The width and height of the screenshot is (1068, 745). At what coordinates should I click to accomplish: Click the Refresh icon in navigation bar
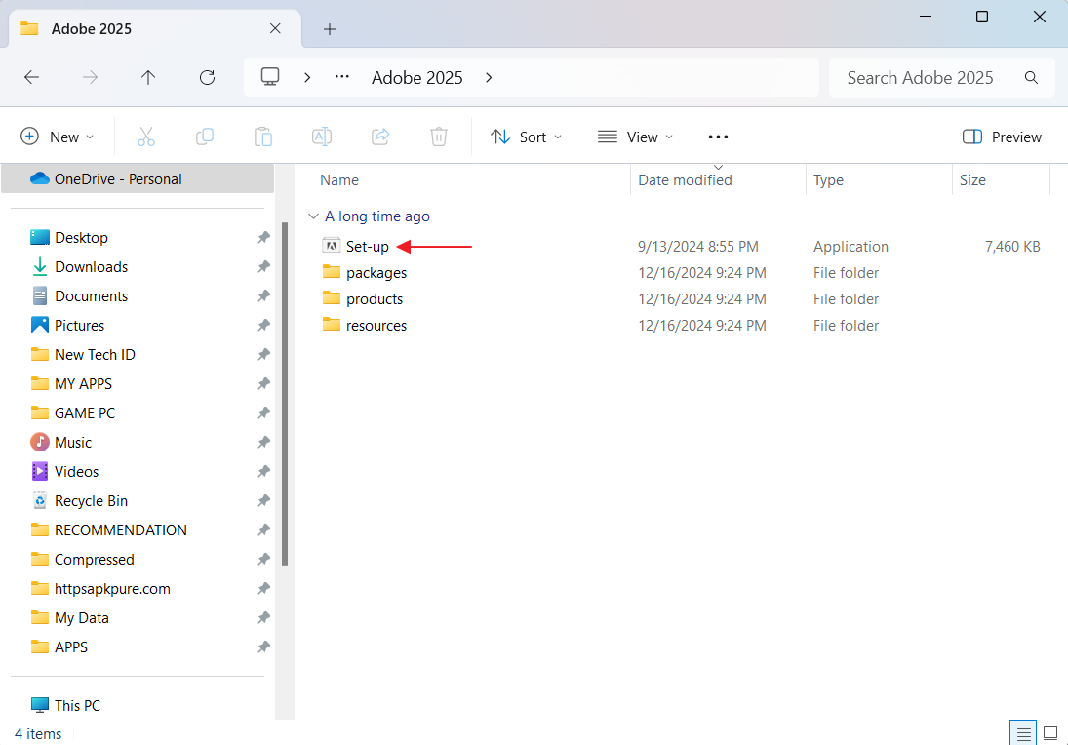(207, 78)
